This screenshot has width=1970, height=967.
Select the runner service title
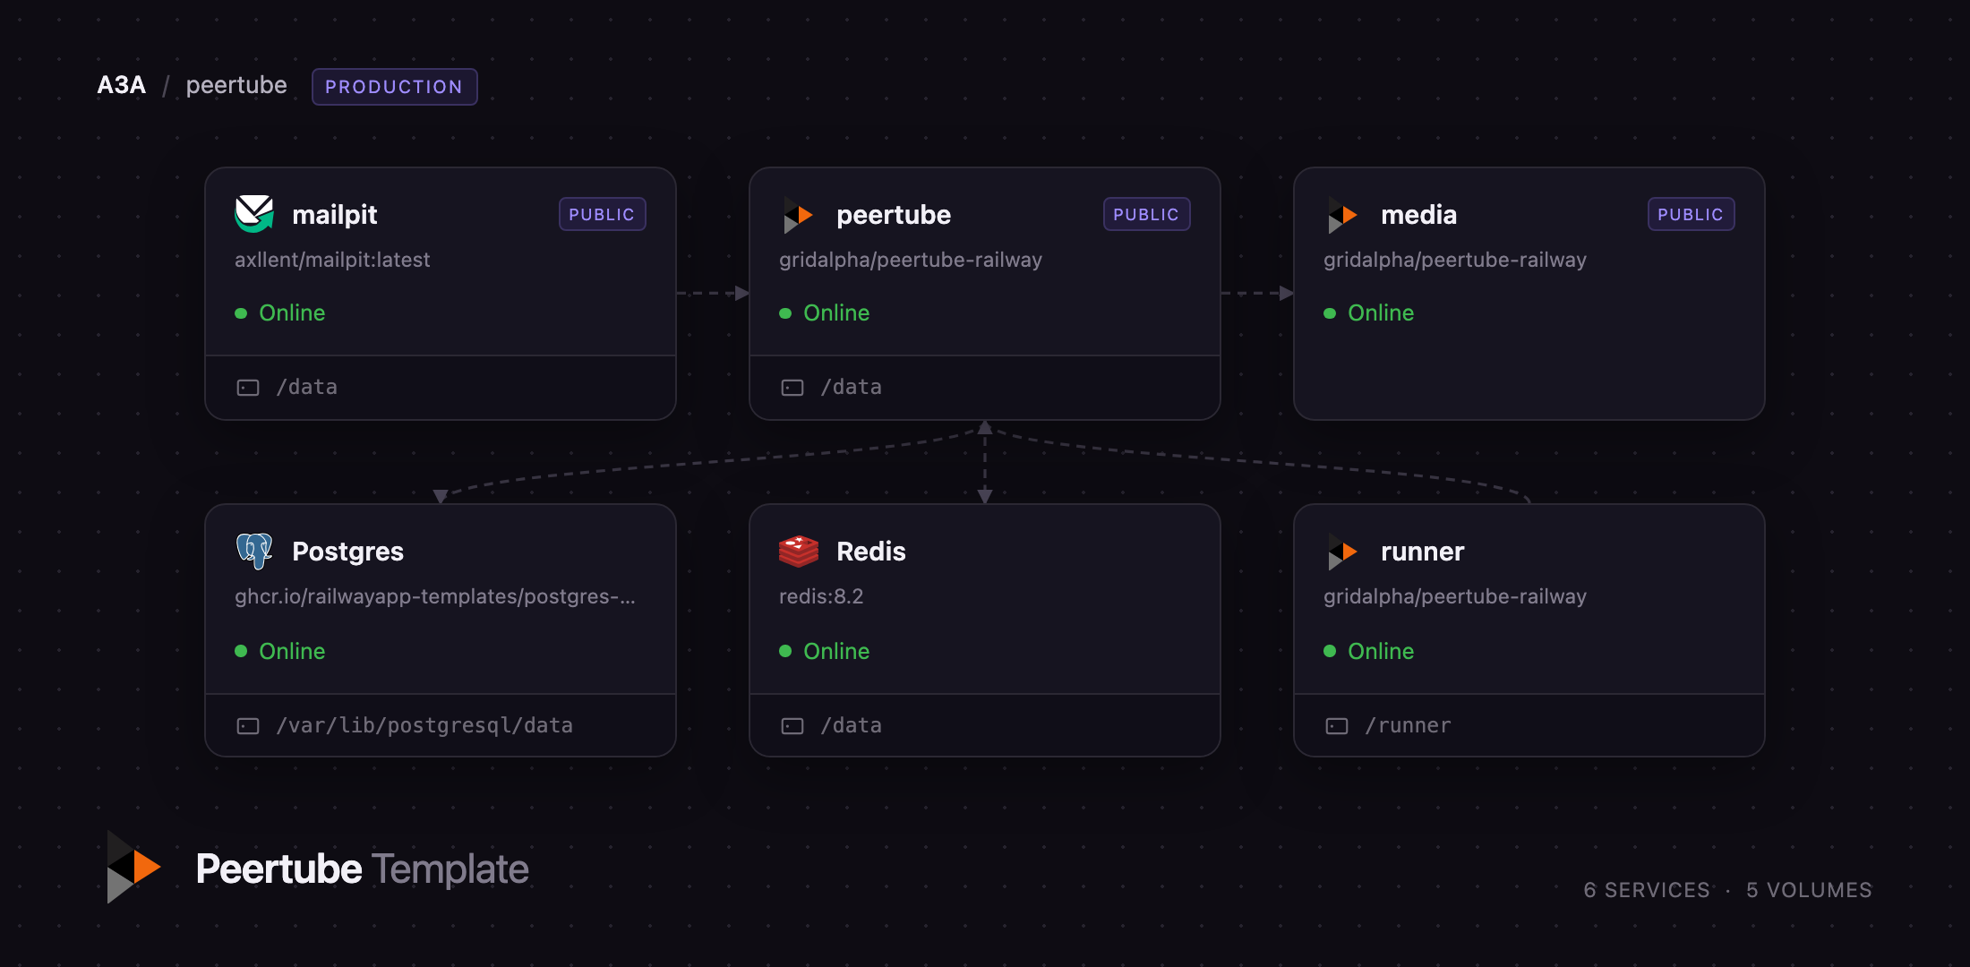coord(1422,552)
